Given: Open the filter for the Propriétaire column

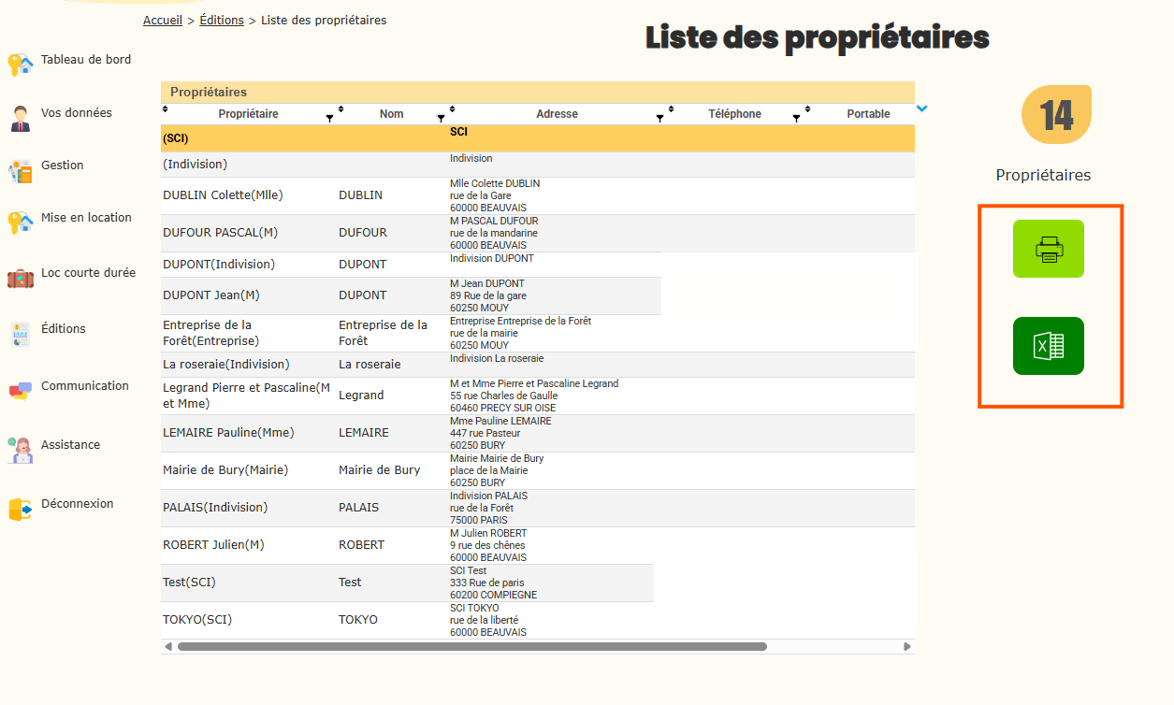Looking at the screenshot, I should (329, 119).
